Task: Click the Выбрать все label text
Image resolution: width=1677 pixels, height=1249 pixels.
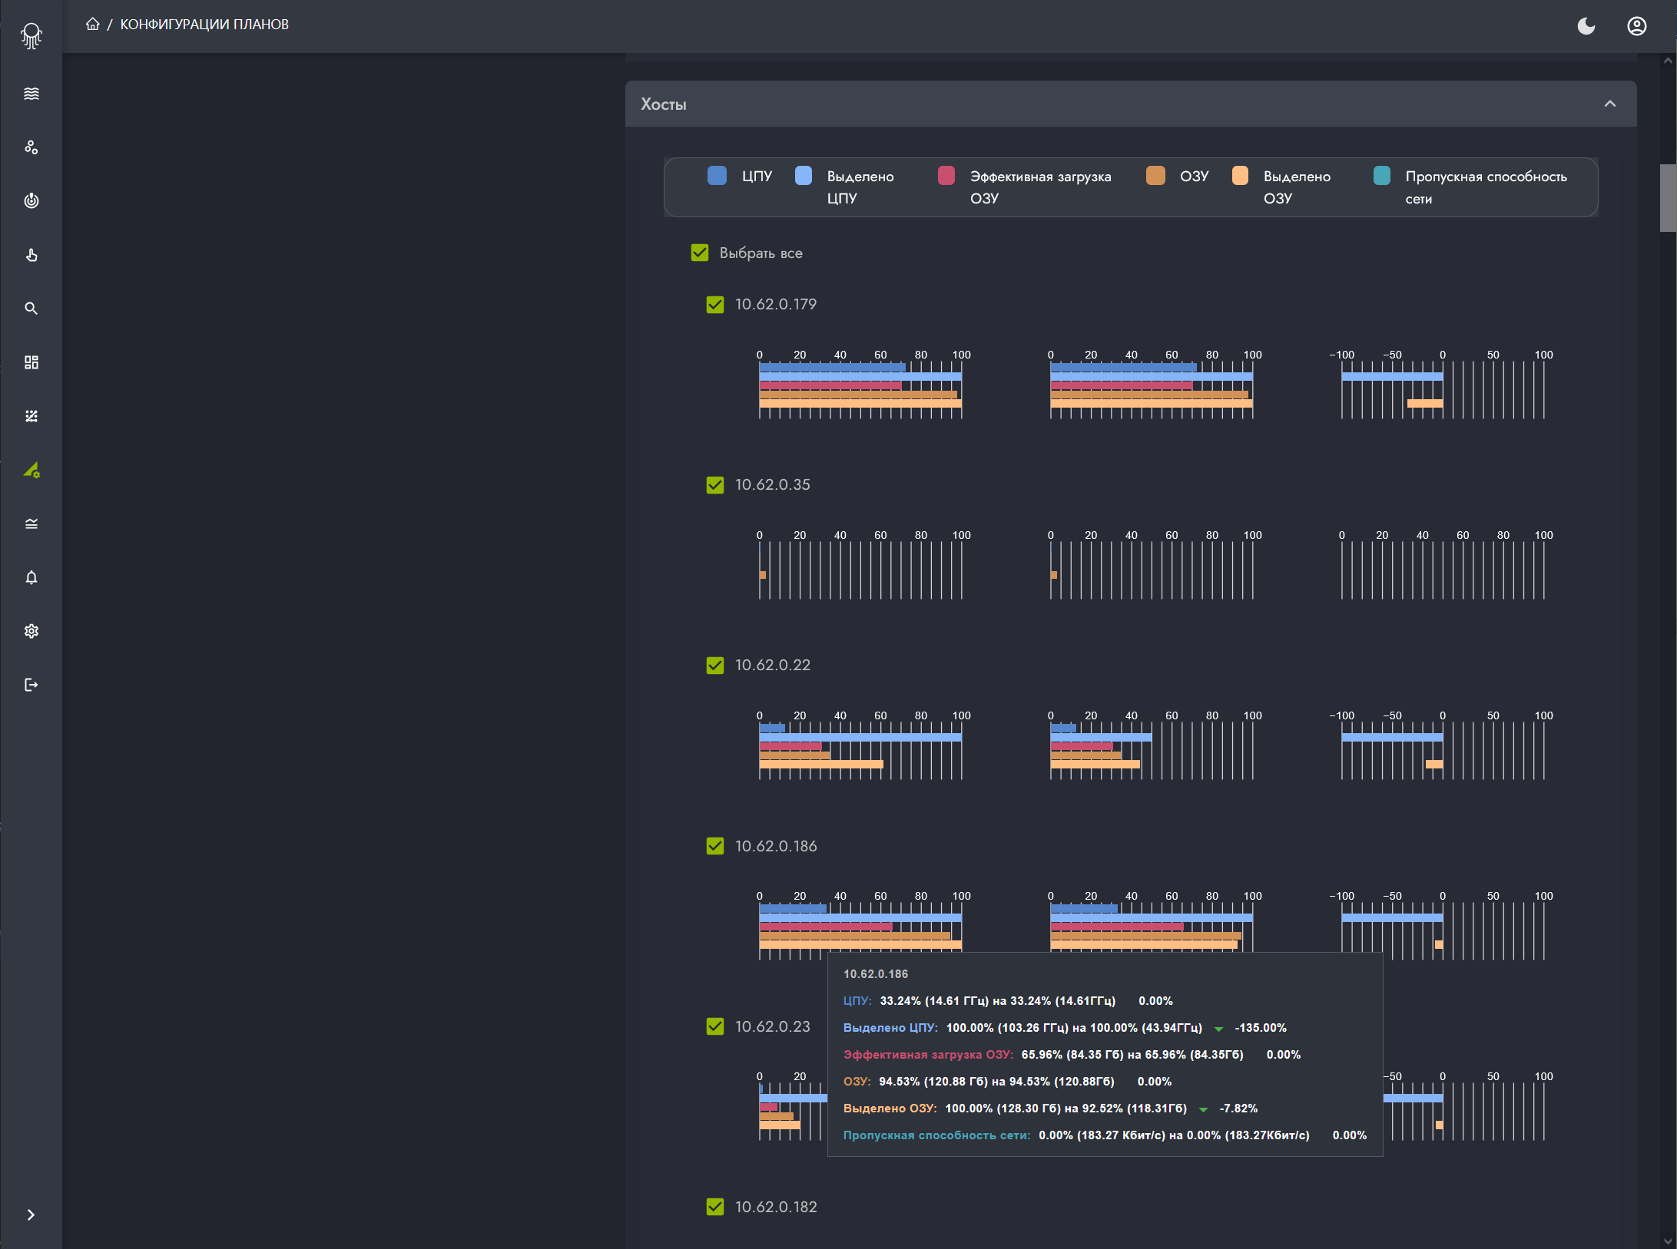Action: click(761, 253)
